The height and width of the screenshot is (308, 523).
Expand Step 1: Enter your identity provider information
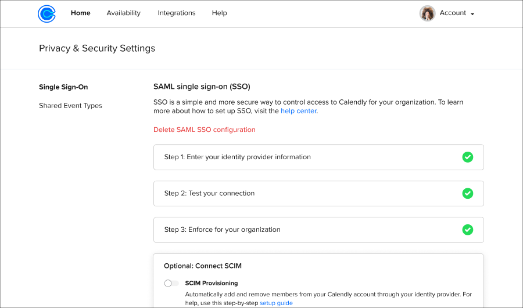[318, 157]
